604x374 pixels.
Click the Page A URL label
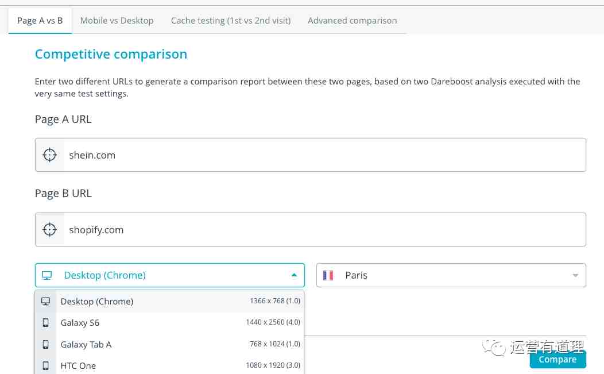point(63,119)
